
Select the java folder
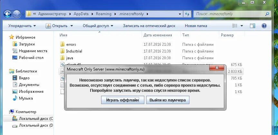(x=70, y=58)
